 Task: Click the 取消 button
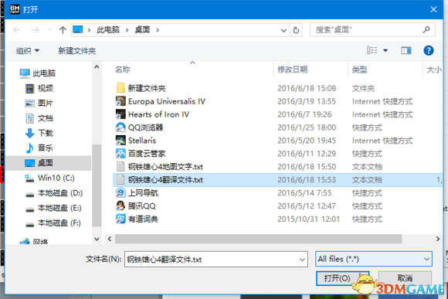click(405, 278)
